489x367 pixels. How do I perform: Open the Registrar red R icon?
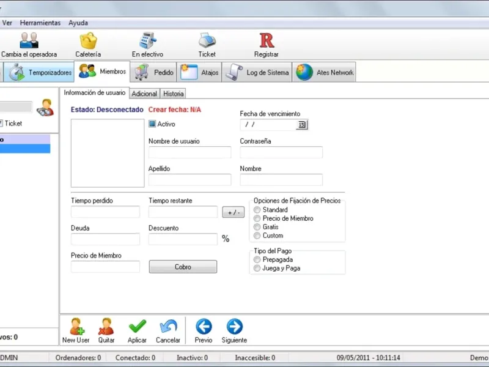pyautogui.click(x=267, y=41)
